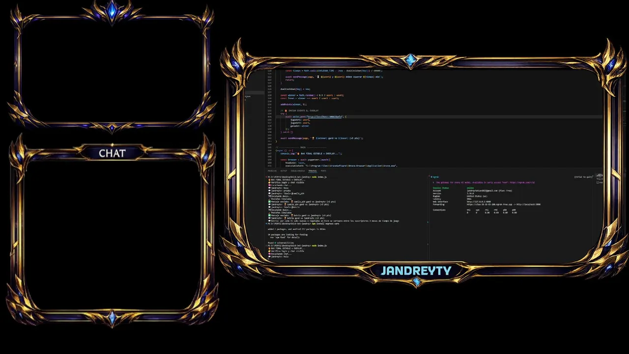The width and height of the screenshot is (629, 354).
Task: Click the ngrok 'Session Status' row
Action: [x=453, y=188]
